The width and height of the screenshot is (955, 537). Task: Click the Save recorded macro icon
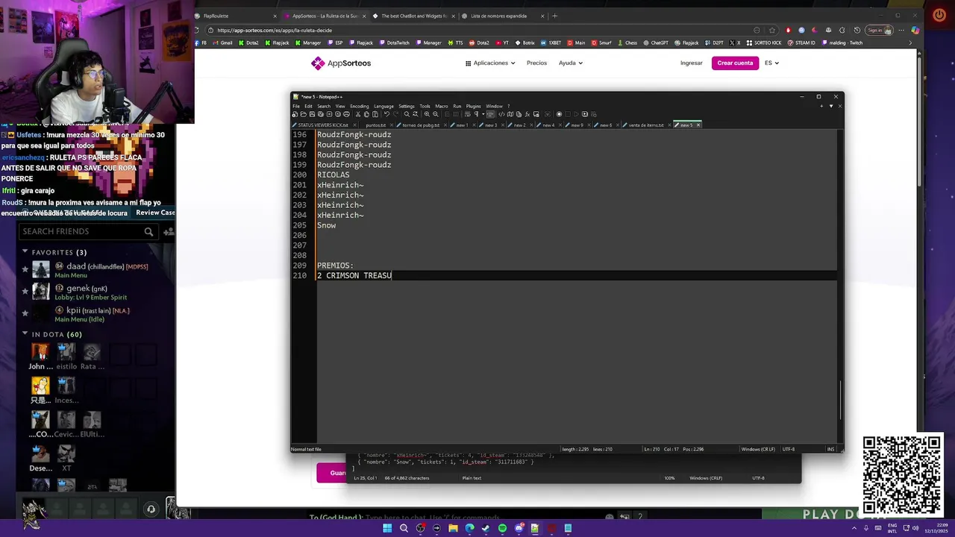point(593,114)
